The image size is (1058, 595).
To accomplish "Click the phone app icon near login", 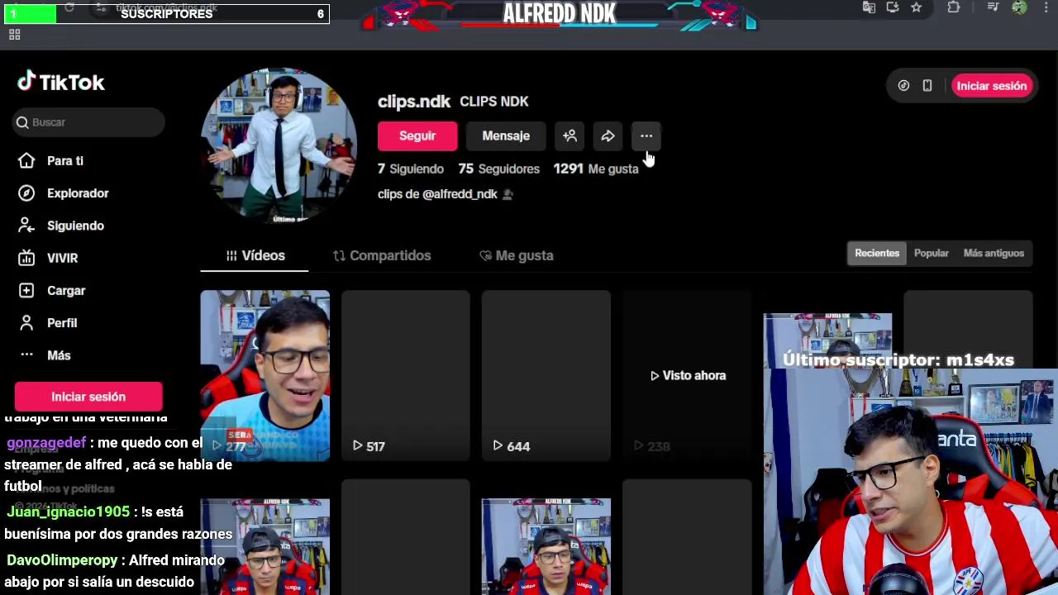I will click(x=927, y=86).
